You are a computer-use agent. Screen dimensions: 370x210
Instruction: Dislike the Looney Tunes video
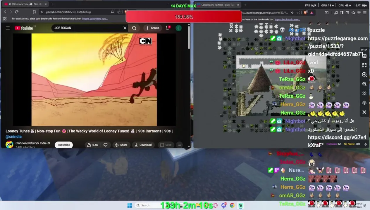click(x=106, y=145)
